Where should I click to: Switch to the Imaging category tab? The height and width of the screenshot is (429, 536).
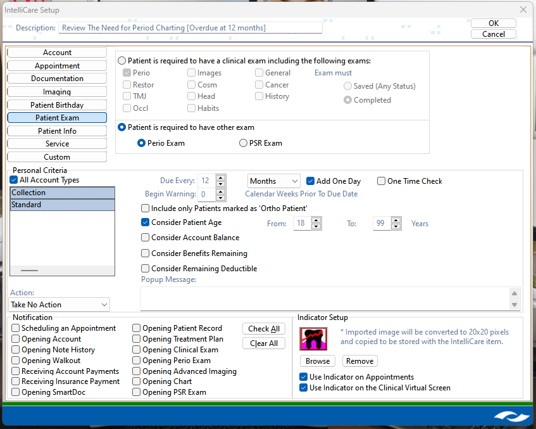[x=57, y=91]
